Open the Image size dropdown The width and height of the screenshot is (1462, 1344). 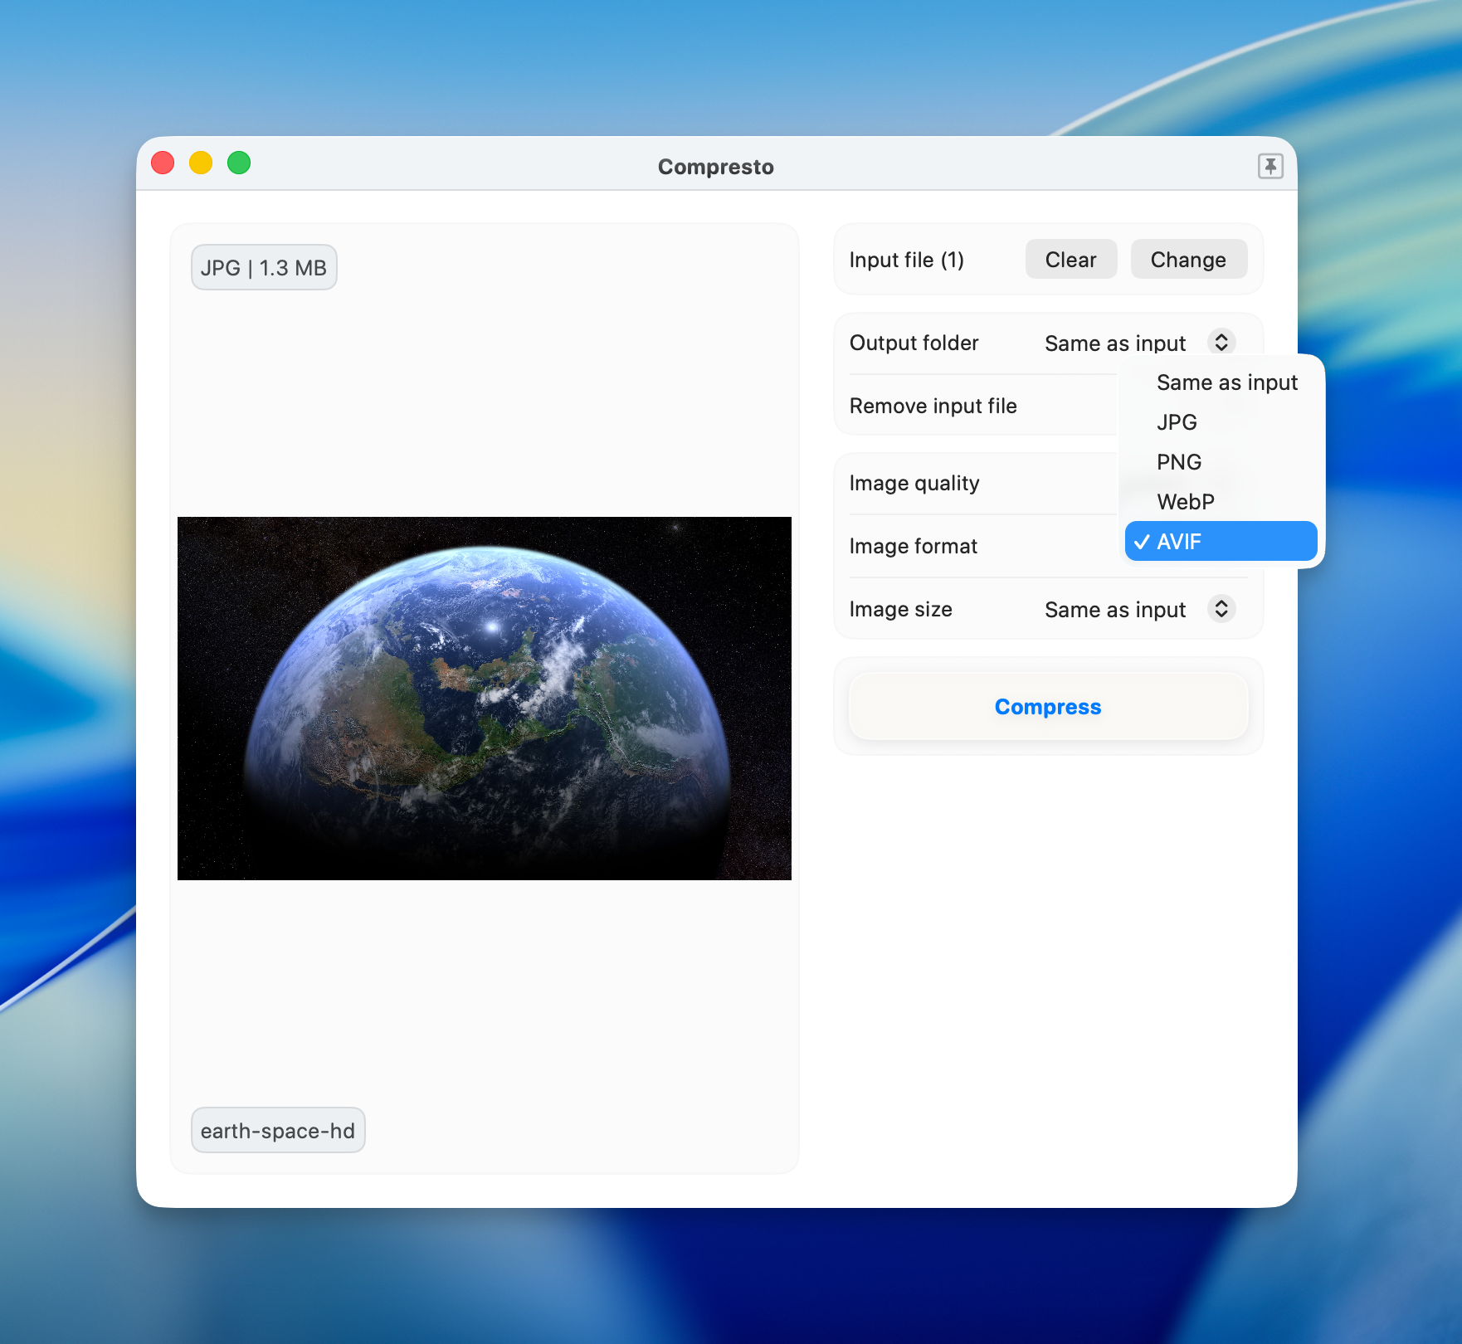click(1140, 609)
